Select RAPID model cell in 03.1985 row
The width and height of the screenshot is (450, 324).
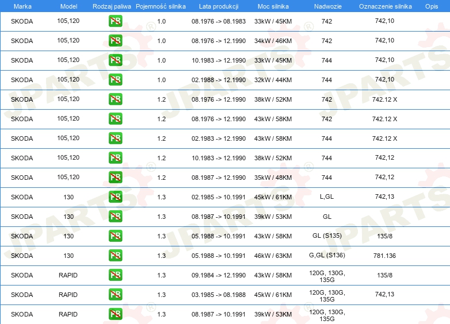[68, 295]
